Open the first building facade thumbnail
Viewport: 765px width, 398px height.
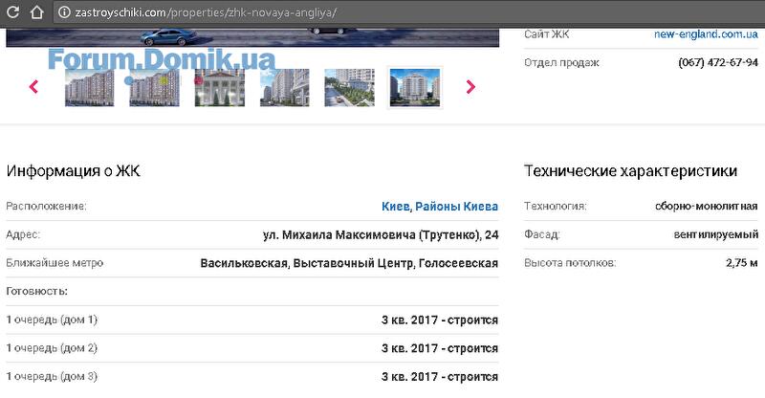click(89, 87)
